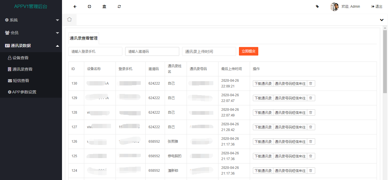Click the tag icon near the avatar
This screenshot has width=388, height=180.
click(x=317, y=7)
